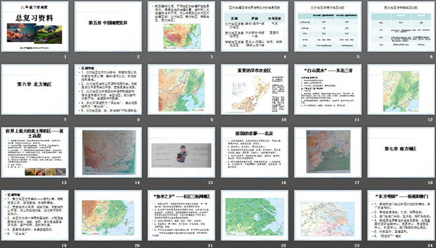Select slide 16 祖国的首都——北京
The height and width of the screenshot is (248, 436).
[x=254, y=152]
